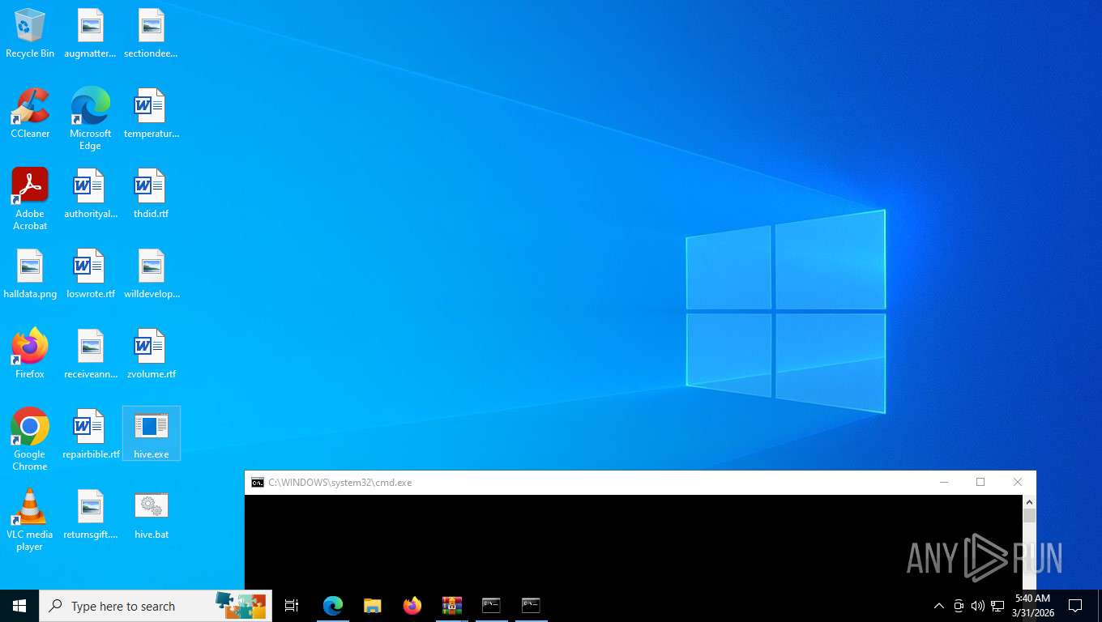Select the zvolume.rtf document icon

(x=151, y=354)
